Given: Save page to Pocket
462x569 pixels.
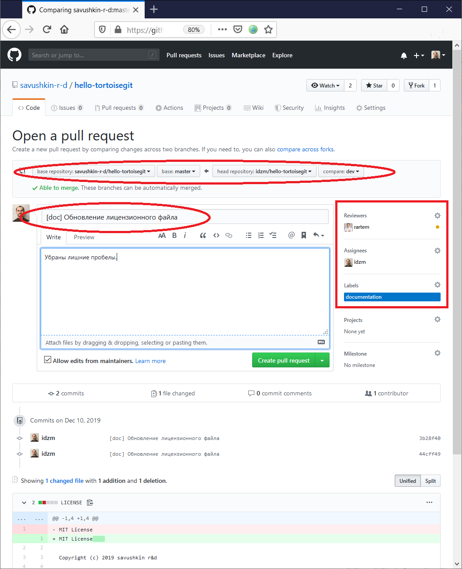Looking at the screenshot, I should pyautogui.click(x=238, y=29).
